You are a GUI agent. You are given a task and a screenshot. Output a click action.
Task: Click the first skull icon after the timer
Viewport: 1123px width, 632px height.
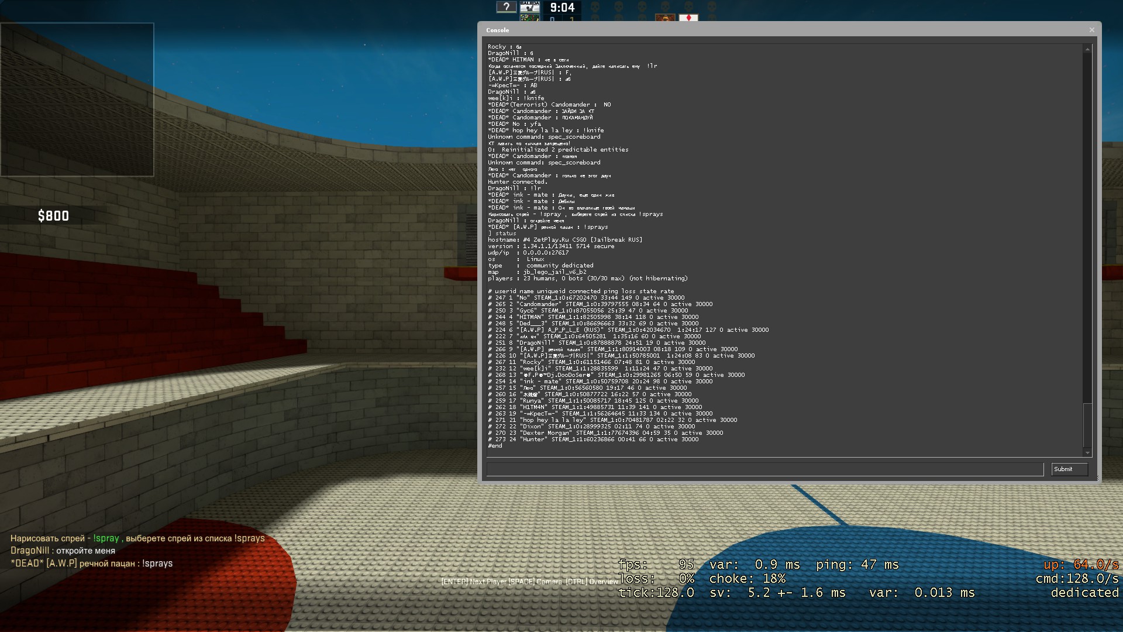coord(595,7)
